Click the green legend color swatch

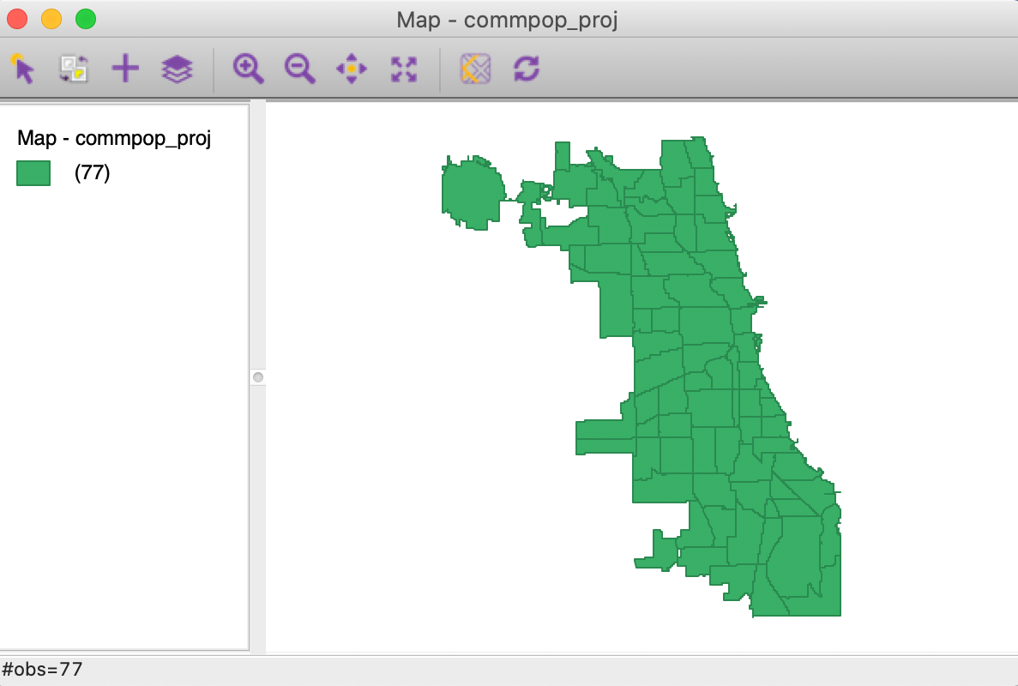(x=33, y=173)
